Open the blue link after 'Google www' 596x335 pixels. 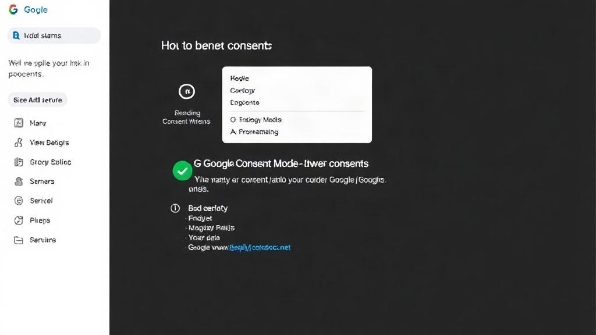click(x=260, y=247)
